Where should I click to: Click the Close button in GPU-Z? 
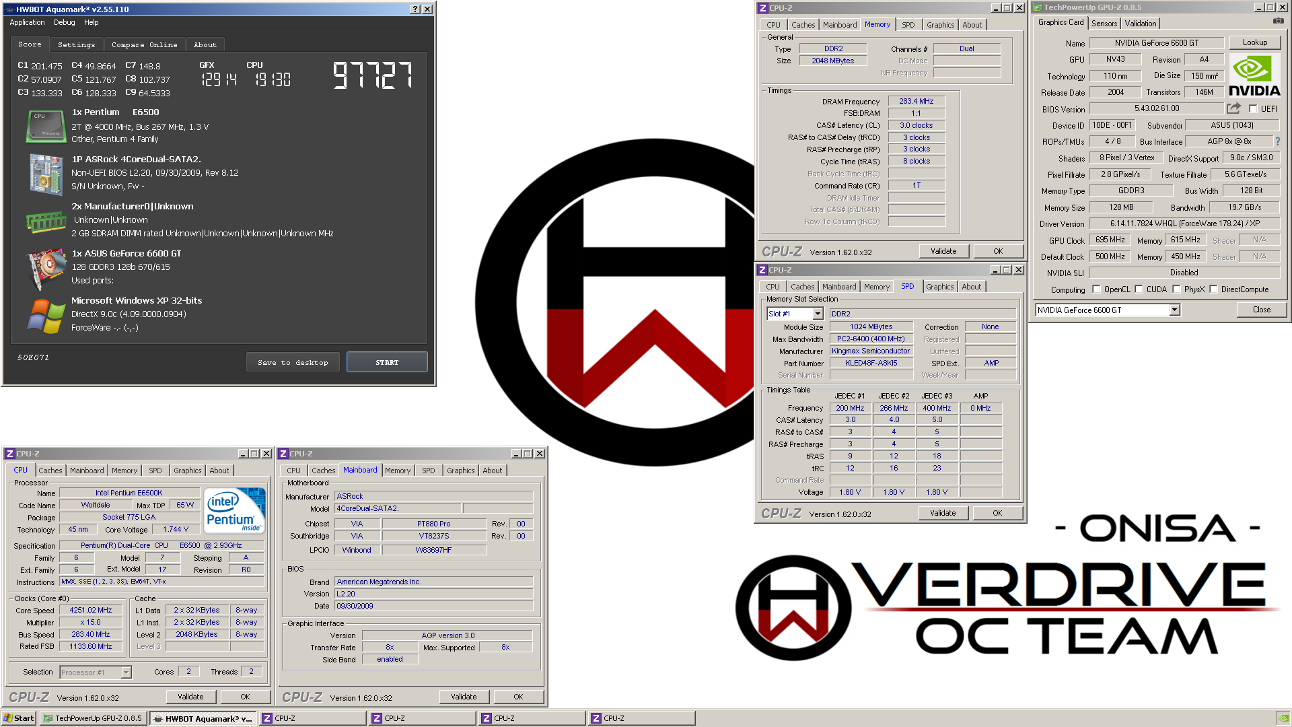tap(1262, 310)
